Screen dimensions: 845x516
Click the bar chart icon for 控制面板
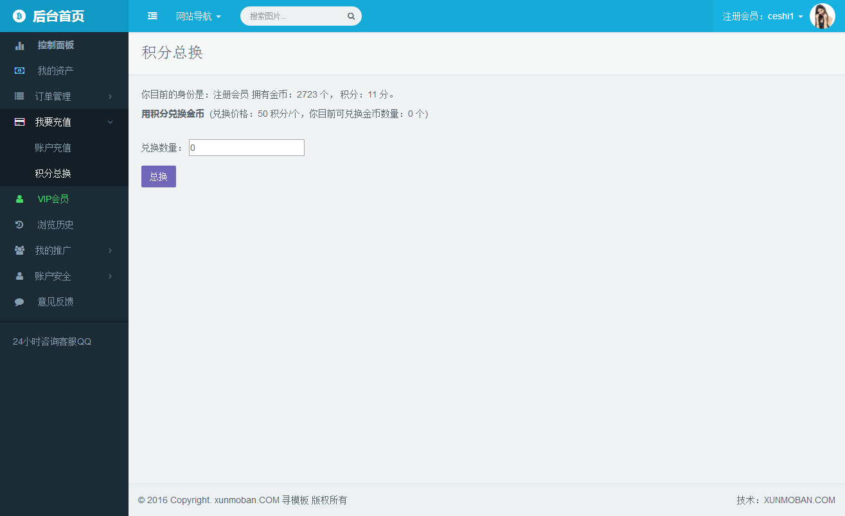(x=19, y=46)
